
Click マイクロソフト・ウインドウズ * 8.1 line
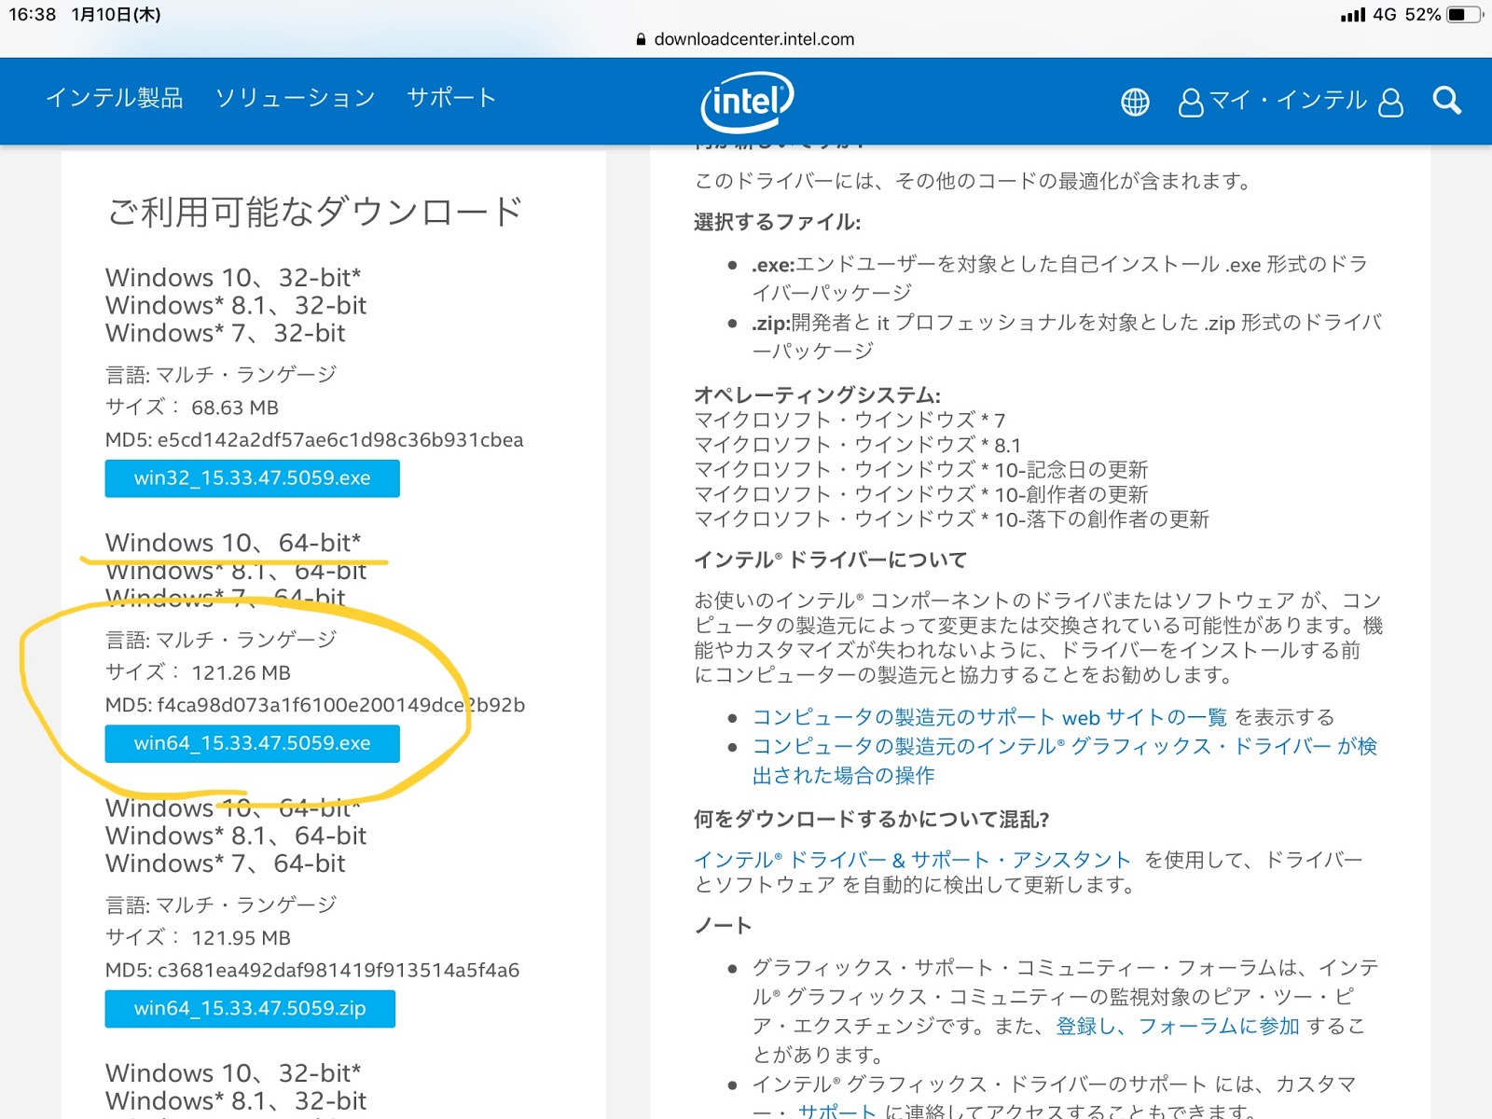click(858, 445)
